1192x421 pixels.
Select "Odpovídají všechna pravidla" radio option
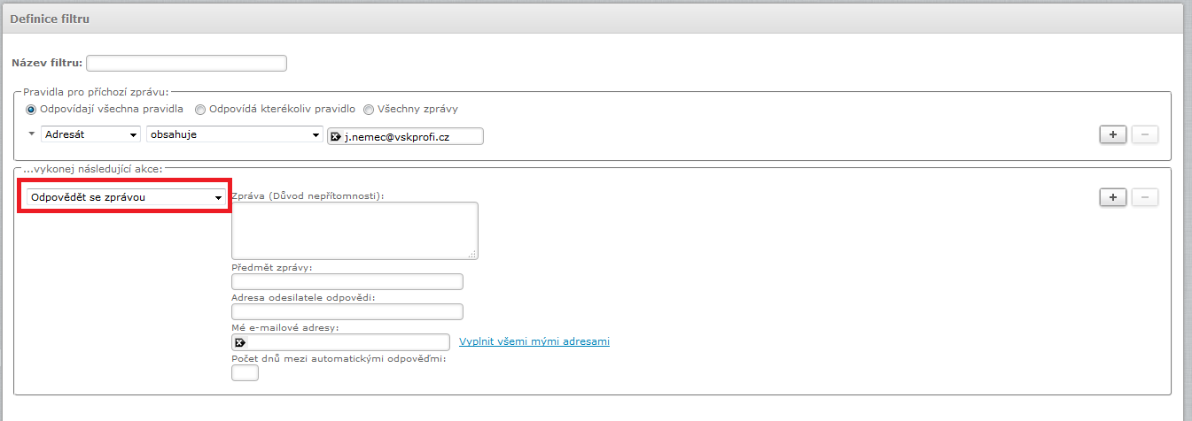pyautogui.click(x=32, y=110)
